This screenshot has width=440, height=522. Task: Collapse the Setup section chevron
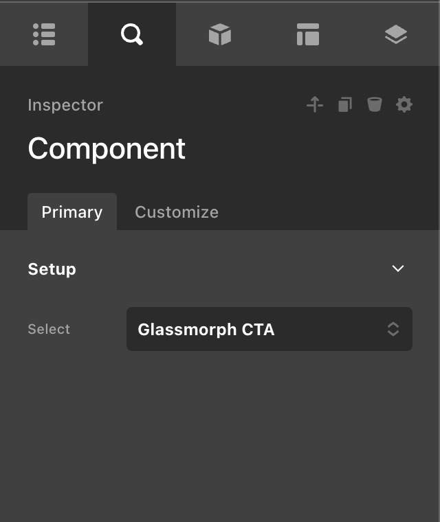pyautogui.click(x=397, y=269)
